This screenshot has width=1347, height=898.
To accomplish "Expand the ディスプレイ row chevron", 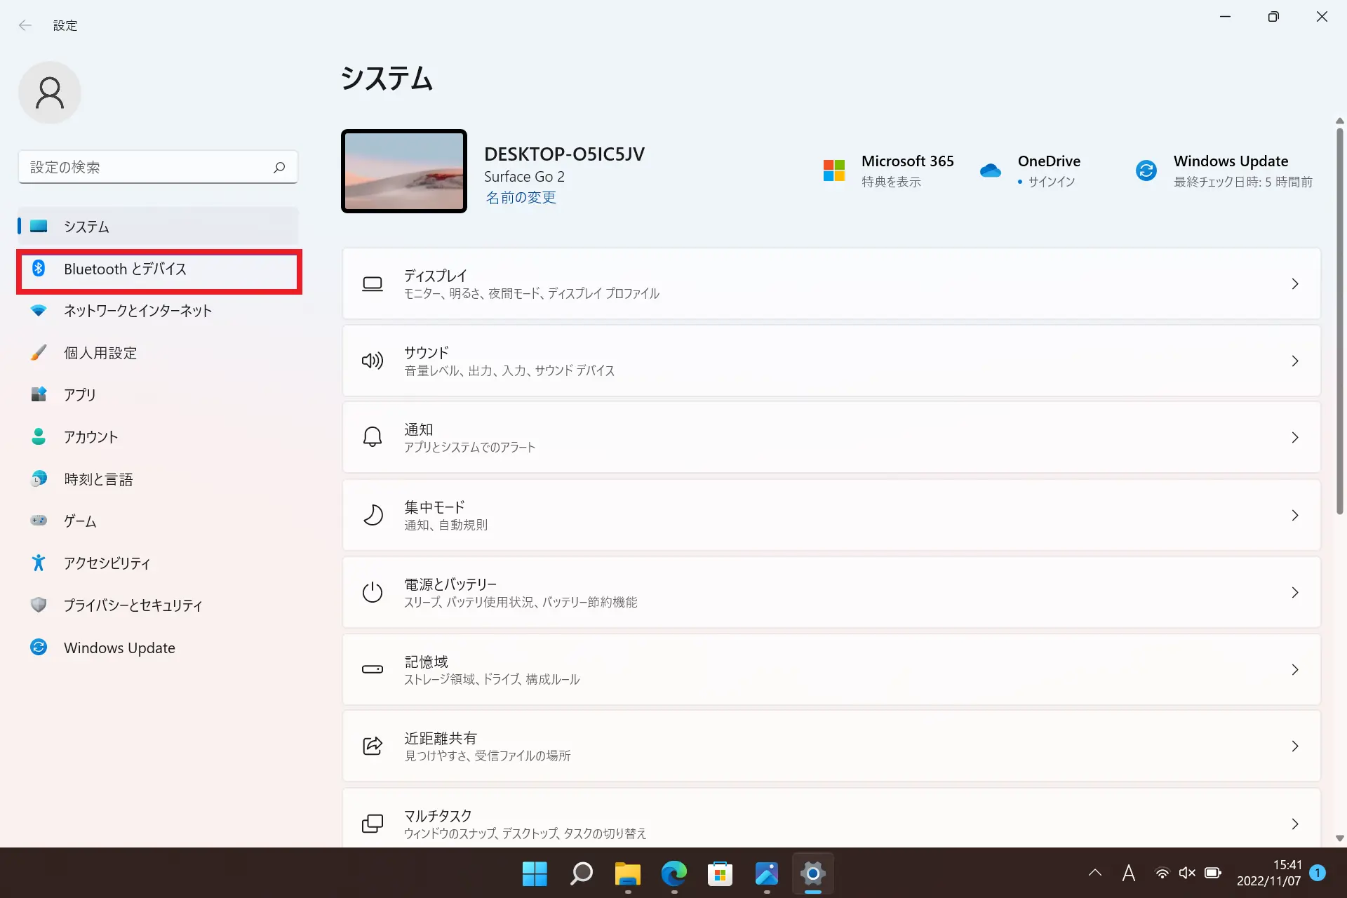I will 1294,284.
